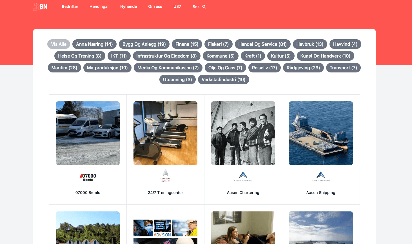Screen dimensions: 412x244
Task: Go to Nyhende page
Action: 128,6
